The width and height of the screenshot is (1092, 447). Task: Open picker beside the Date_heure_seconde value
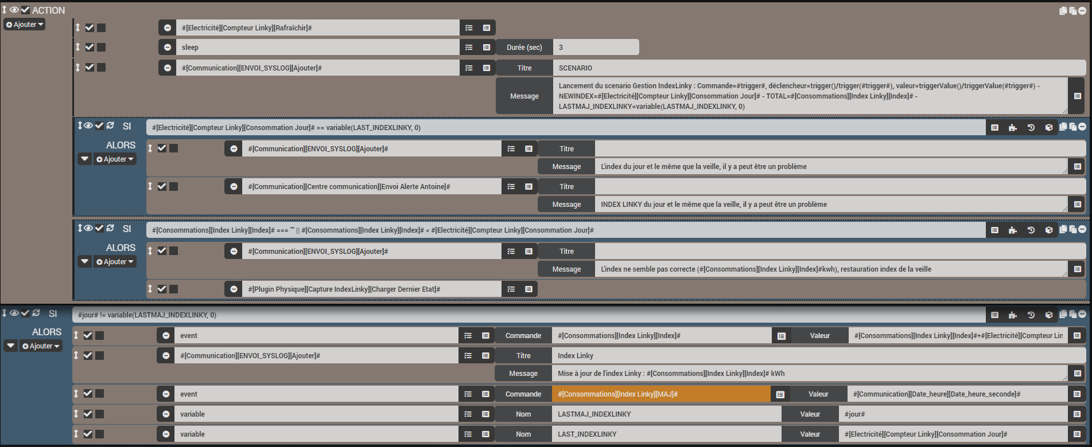1077,394
